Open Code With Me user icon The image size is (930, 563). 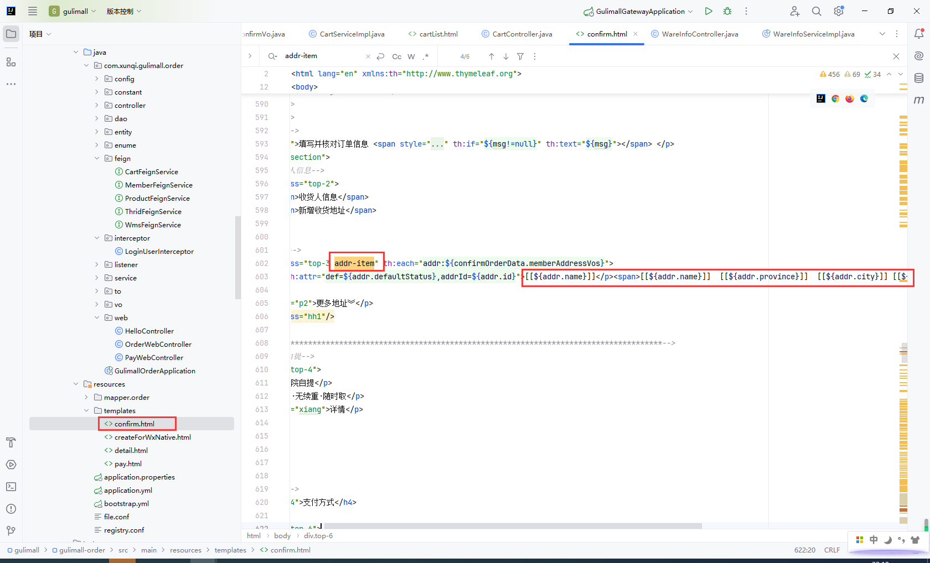click(x=794, y=11)
